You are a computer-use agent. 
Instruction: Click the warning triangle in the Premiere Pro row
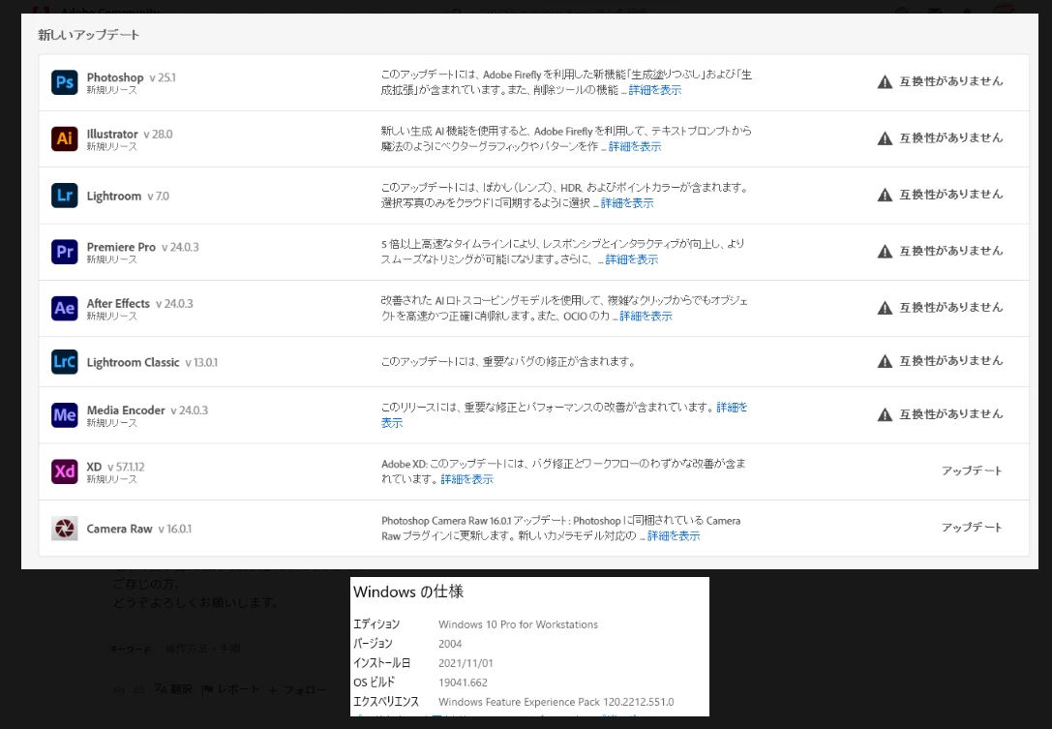click(885, 251)
